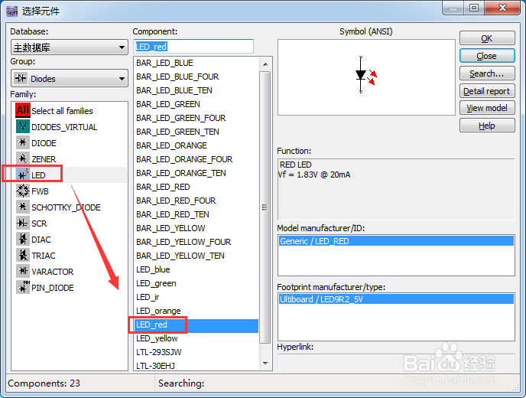
Task: Select LED_red in component list
Action: coord(196,325)
